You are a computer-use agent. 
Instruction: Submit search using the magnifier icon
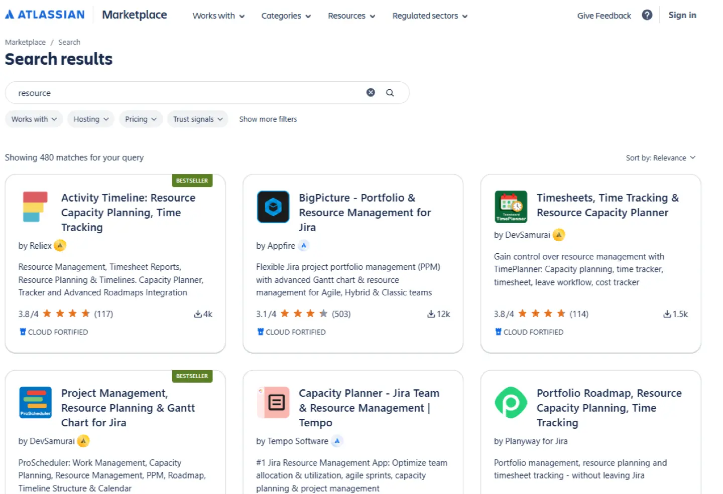point(390,93)
